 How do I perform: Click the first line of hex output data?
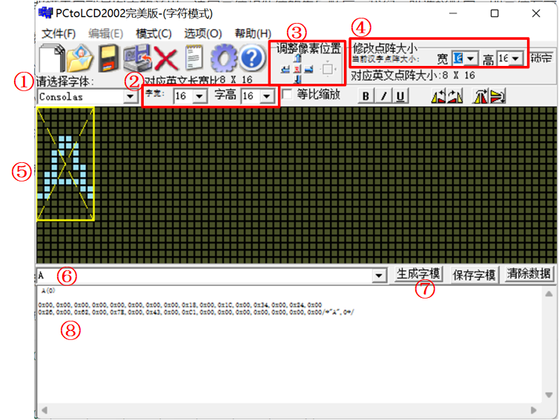tap(180, 305)
